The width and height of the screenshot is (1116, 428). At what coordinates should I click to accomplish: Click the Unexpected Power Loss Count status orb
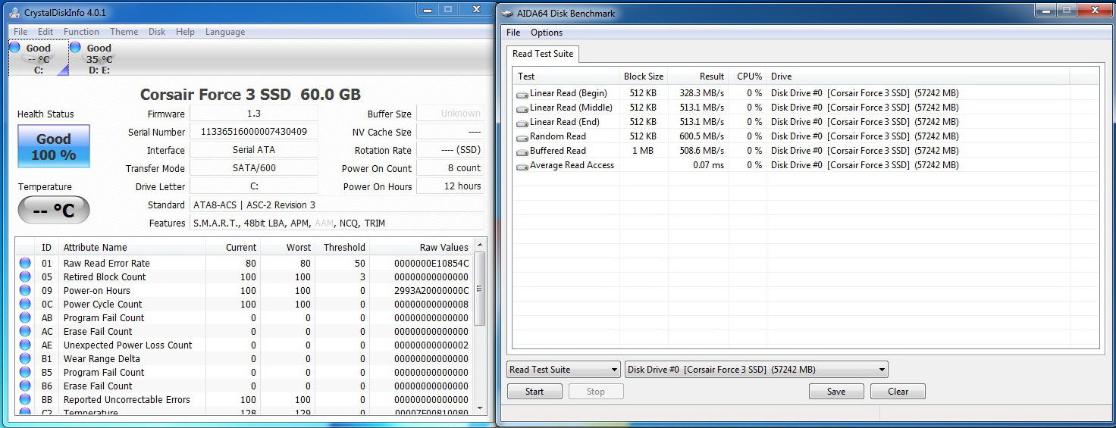pyautogui.click(x=25, y=345)
